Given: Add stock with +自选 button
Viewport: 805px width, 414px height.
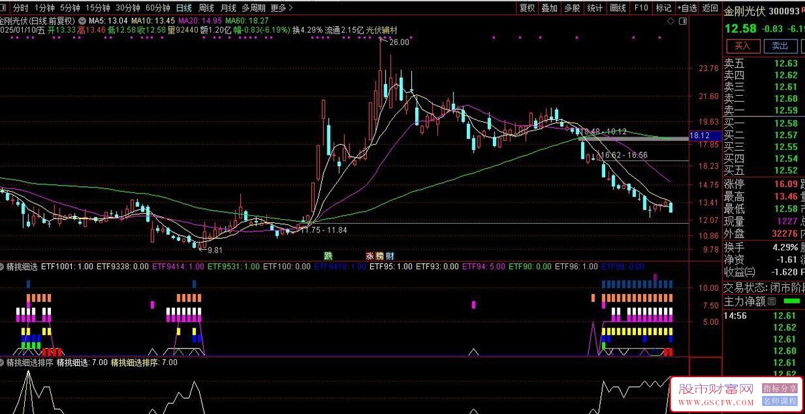Looking at the screenshot, I should 686,8.
